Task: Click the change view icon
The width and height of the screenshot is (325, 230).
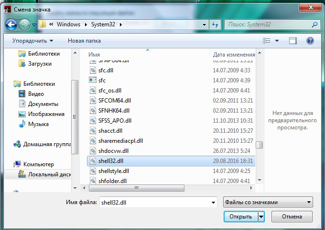Action: [267, 41]
